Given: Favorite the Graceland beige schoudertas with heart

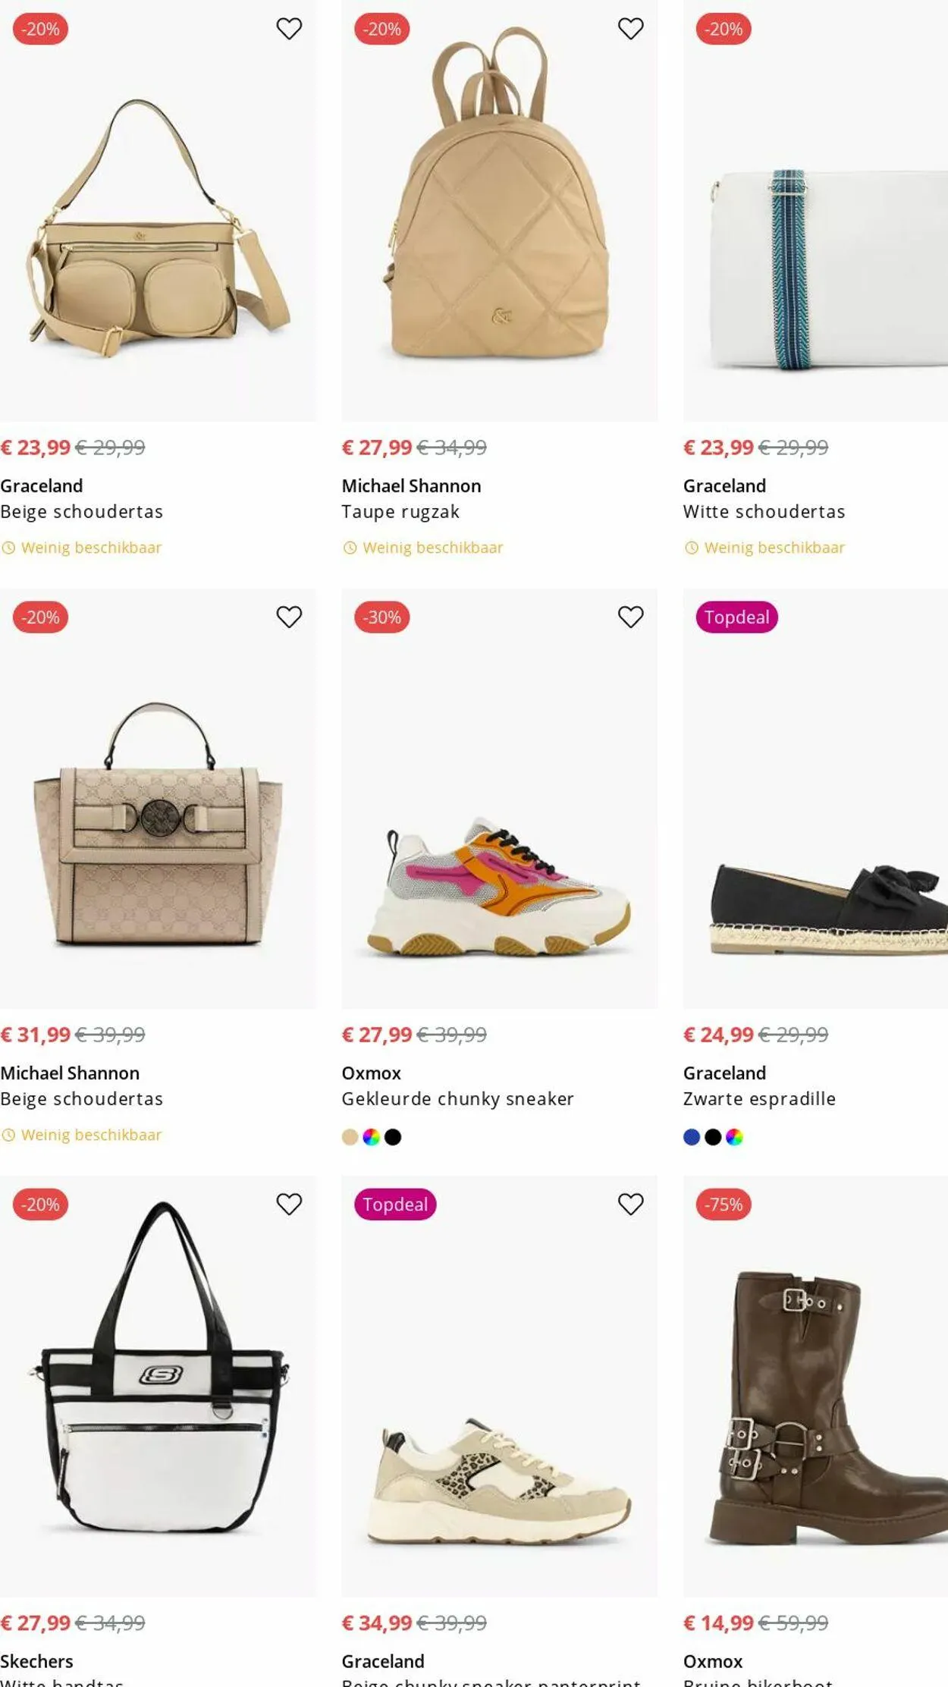Looking at the screenshot, I should point(289,29).
